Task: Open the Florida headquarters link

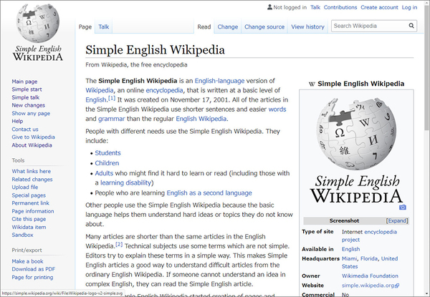Action: (x=369, y=258)
